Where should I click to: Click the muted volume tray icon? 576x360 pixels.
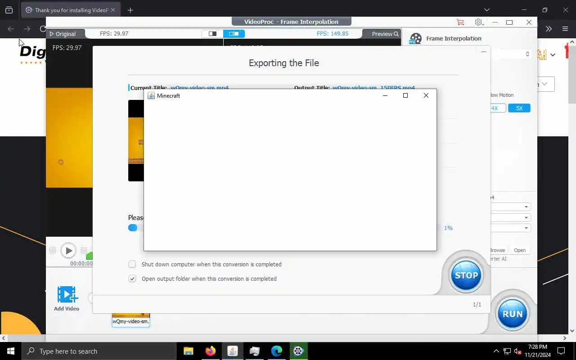pos(518,351)
